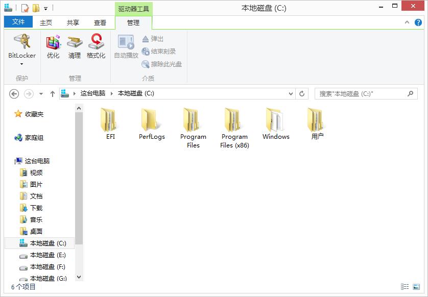Open the recent locations dropdown arrow
The image size is (428, 297).
coord(41,94)
